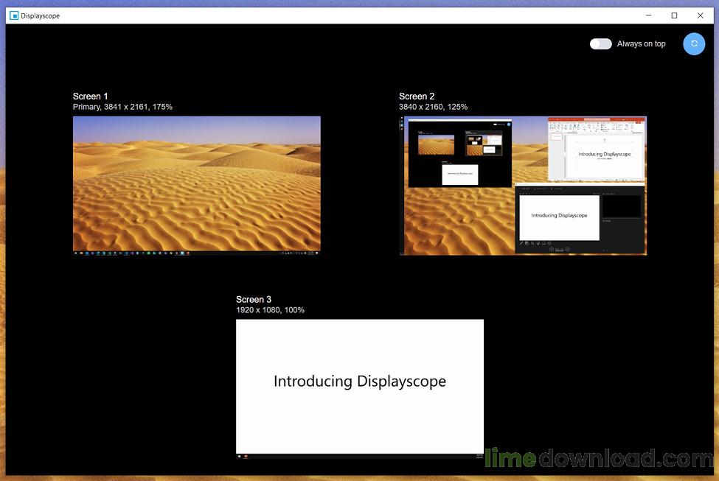Click the white Screen 3 slide preview
The image size is (719, 481).
360,389
